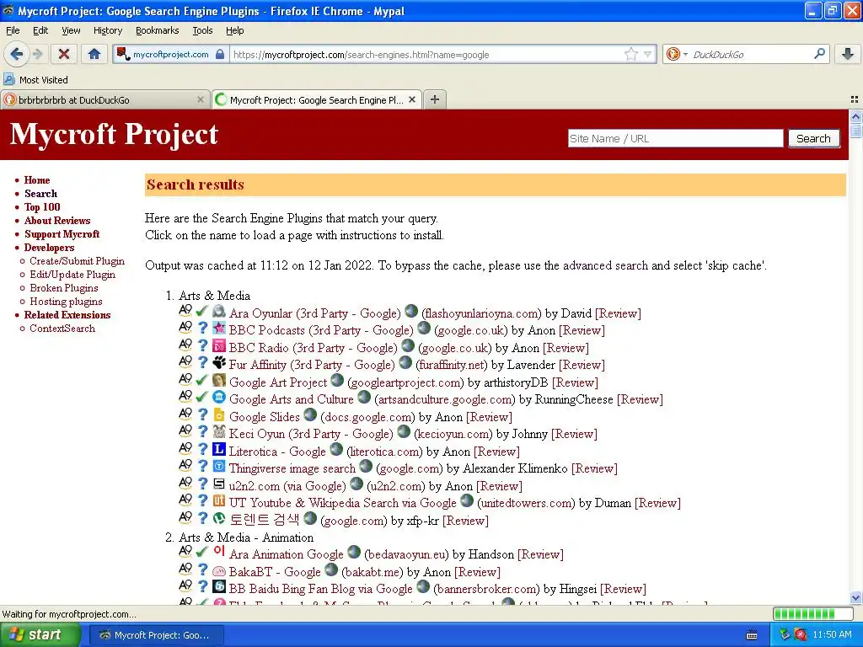The image size is (863, 647).
Task: Click the globe icon after Thingiverse image search
Action: [366, 466]
